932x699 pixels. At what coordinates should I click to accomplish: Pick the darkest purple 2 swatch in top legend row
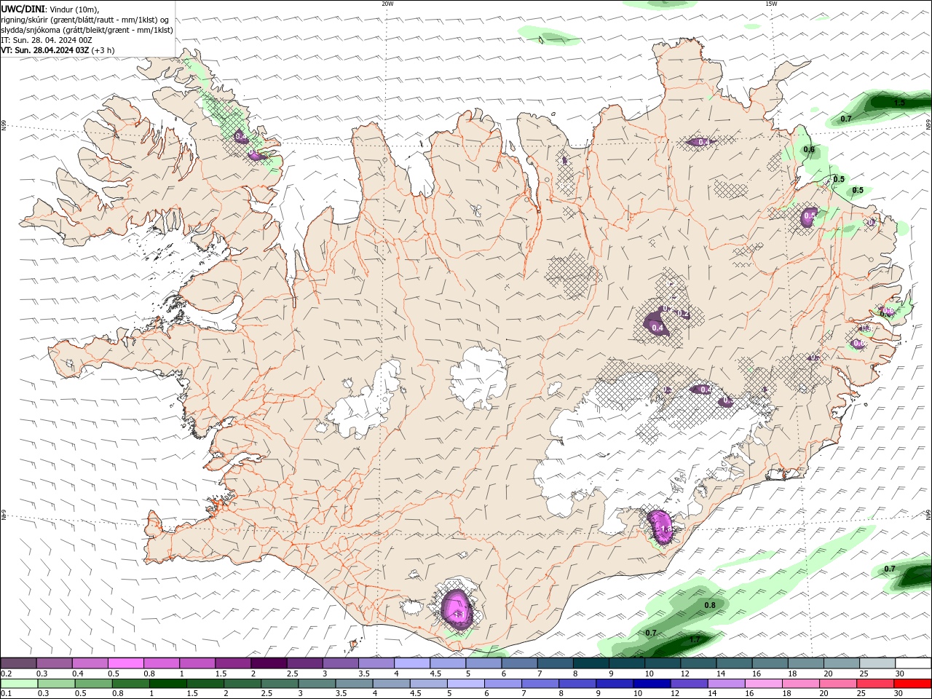pos(268,663)
